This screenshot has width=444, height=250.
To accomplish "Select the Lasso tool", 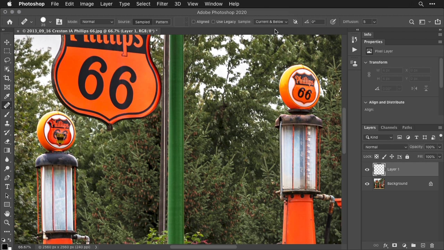I will [7, 60].
